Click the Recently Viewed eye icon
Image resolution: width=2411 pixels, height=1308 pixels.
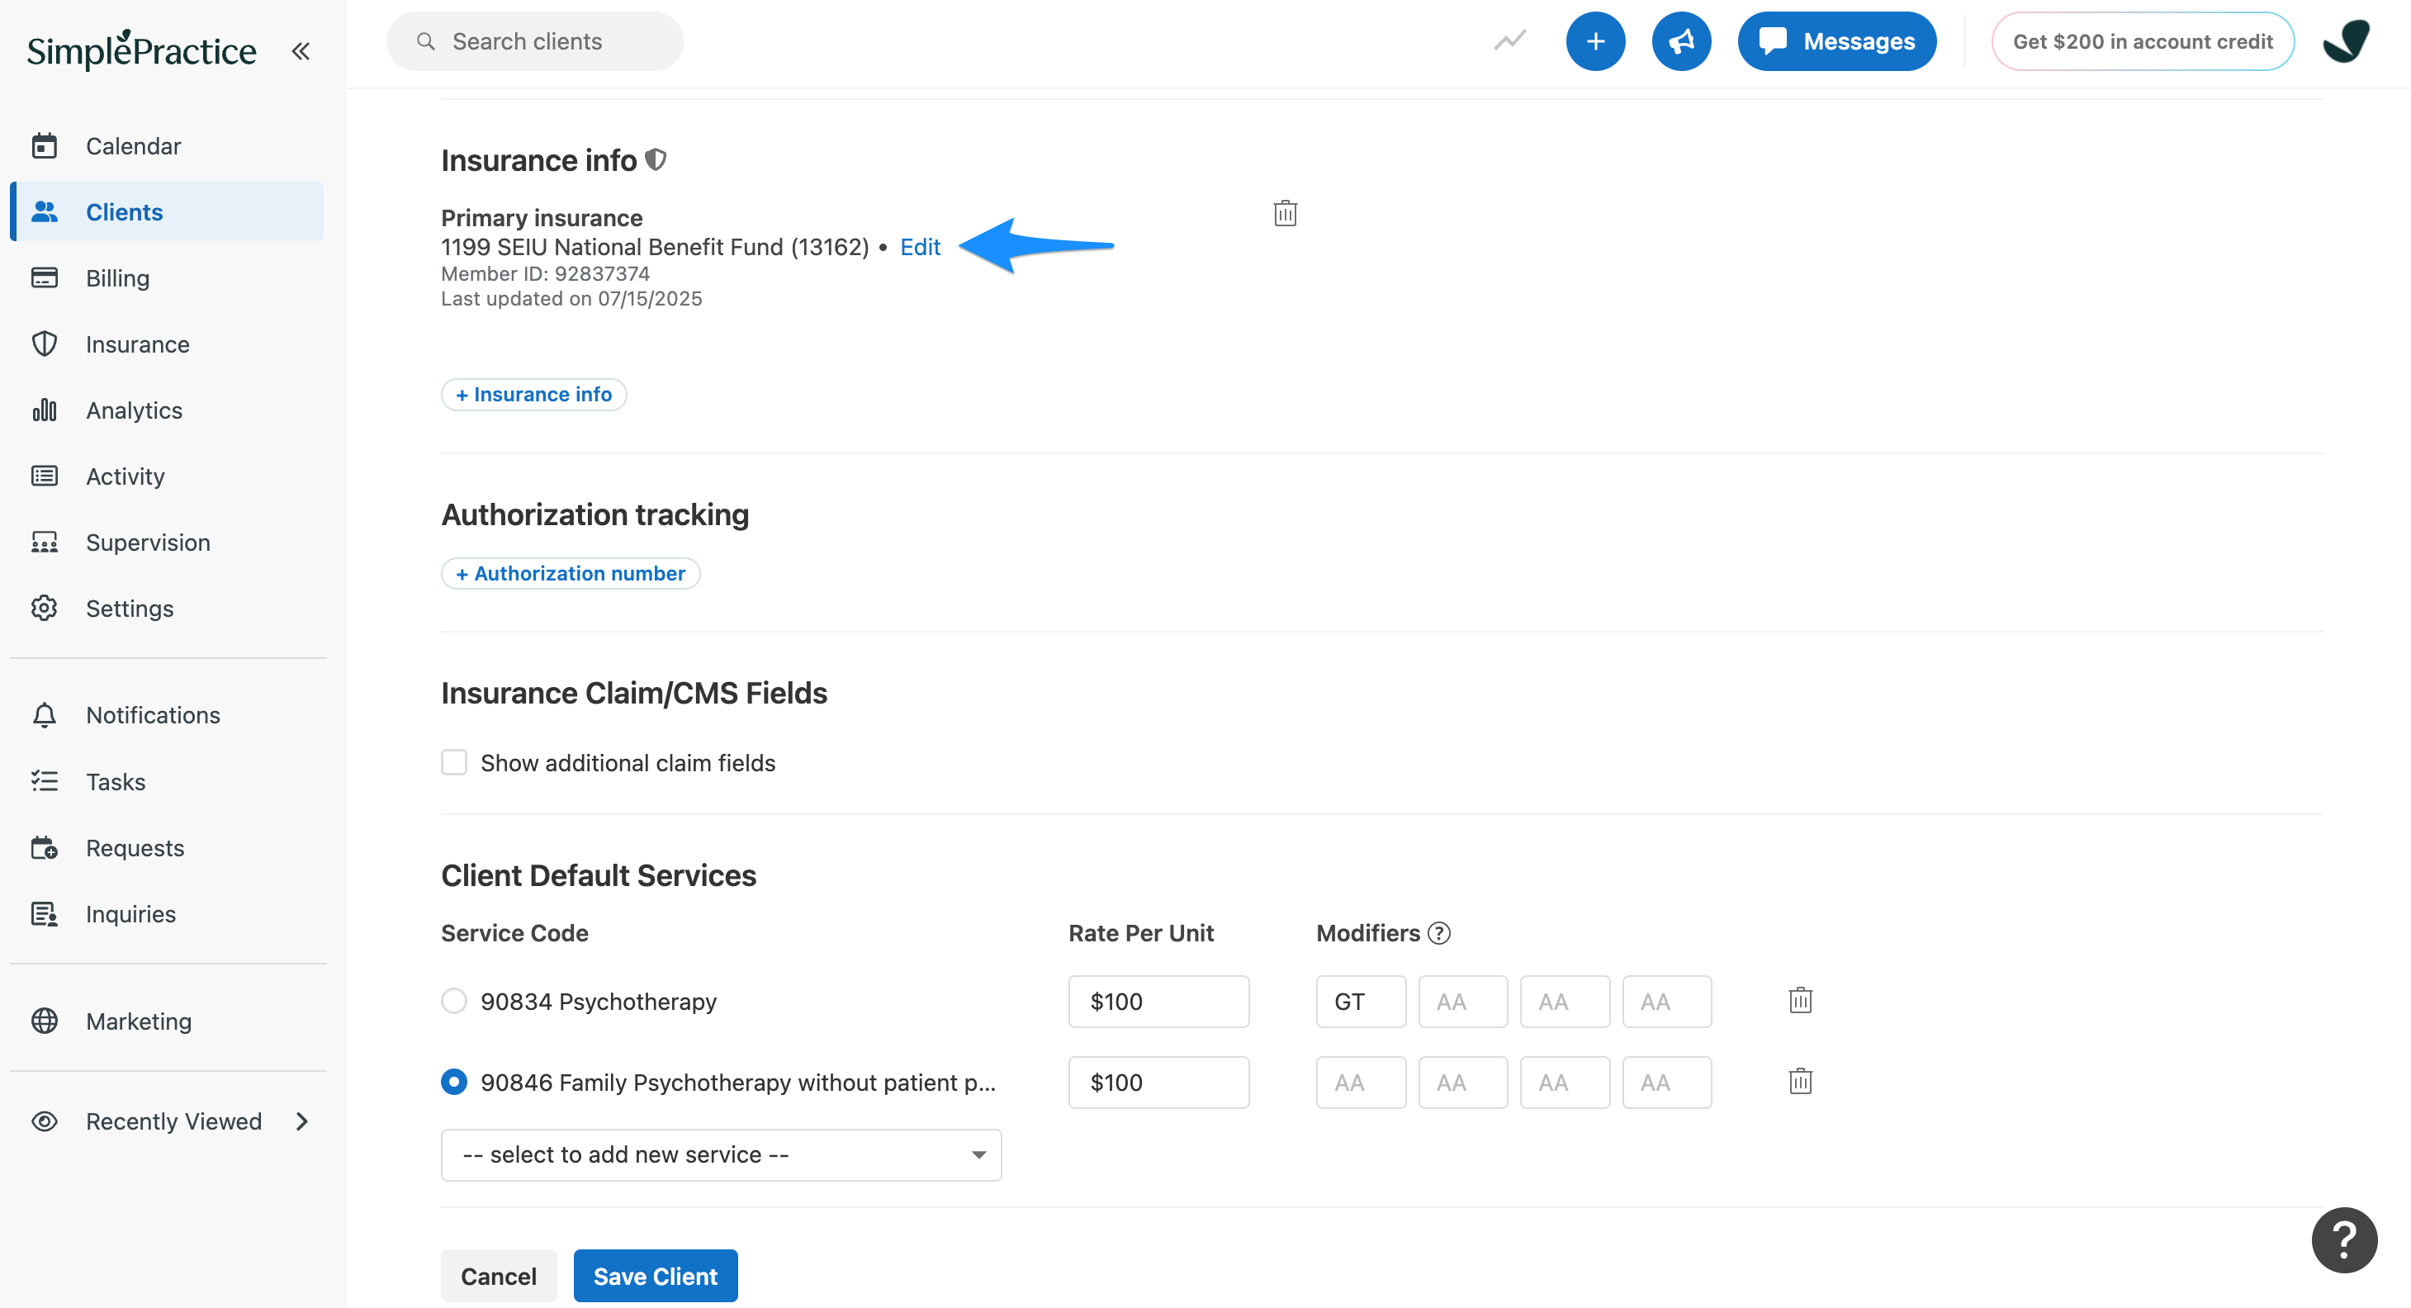pos(44,1121)
